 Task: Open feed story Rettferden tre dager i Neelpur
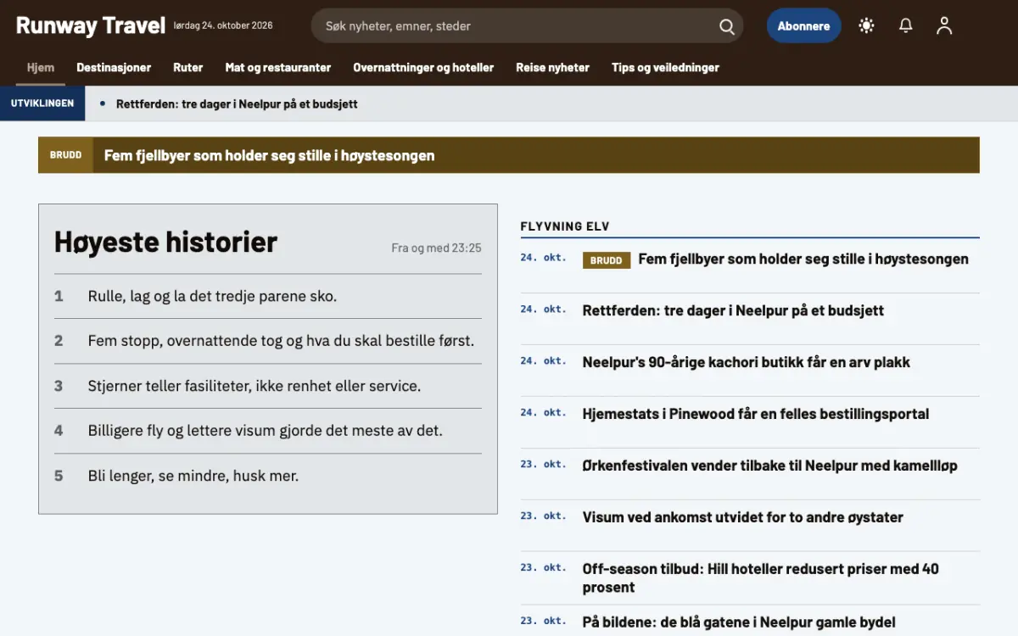pyautogui.click(x=733, y=310)
